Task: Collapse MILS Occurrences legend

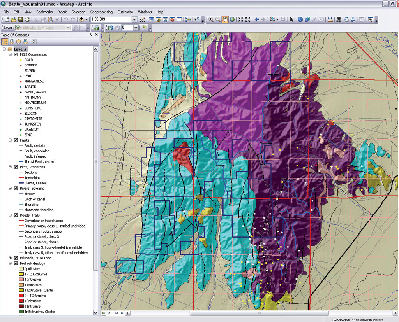Action: [10, 54]
